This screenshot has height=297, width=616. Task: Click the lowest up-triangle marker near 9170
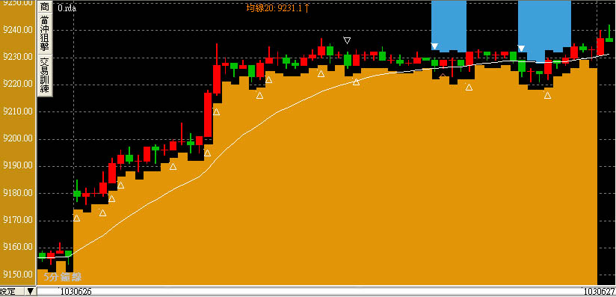[x=76, y=218]
